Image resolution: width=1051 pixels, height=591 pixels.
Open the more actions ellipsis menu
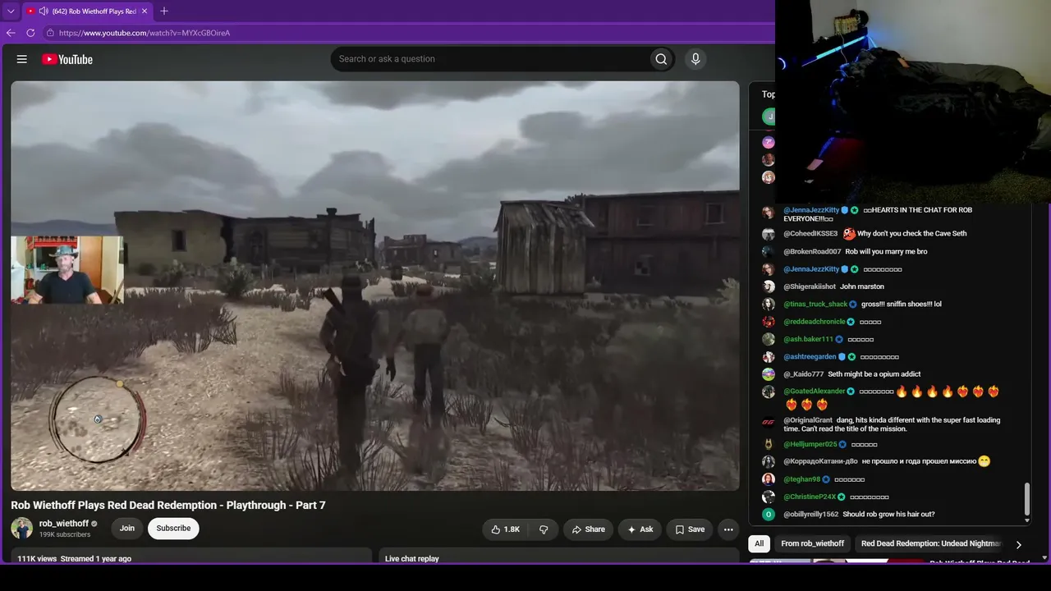tap(727, 529)
